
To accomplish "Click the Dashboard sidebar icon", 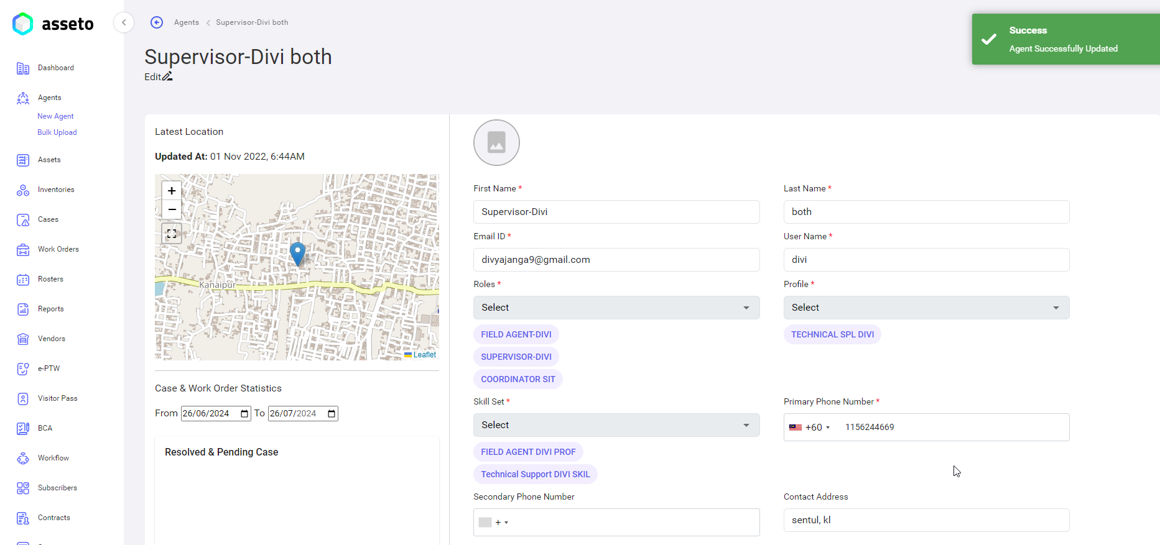I will pos(23,68).
